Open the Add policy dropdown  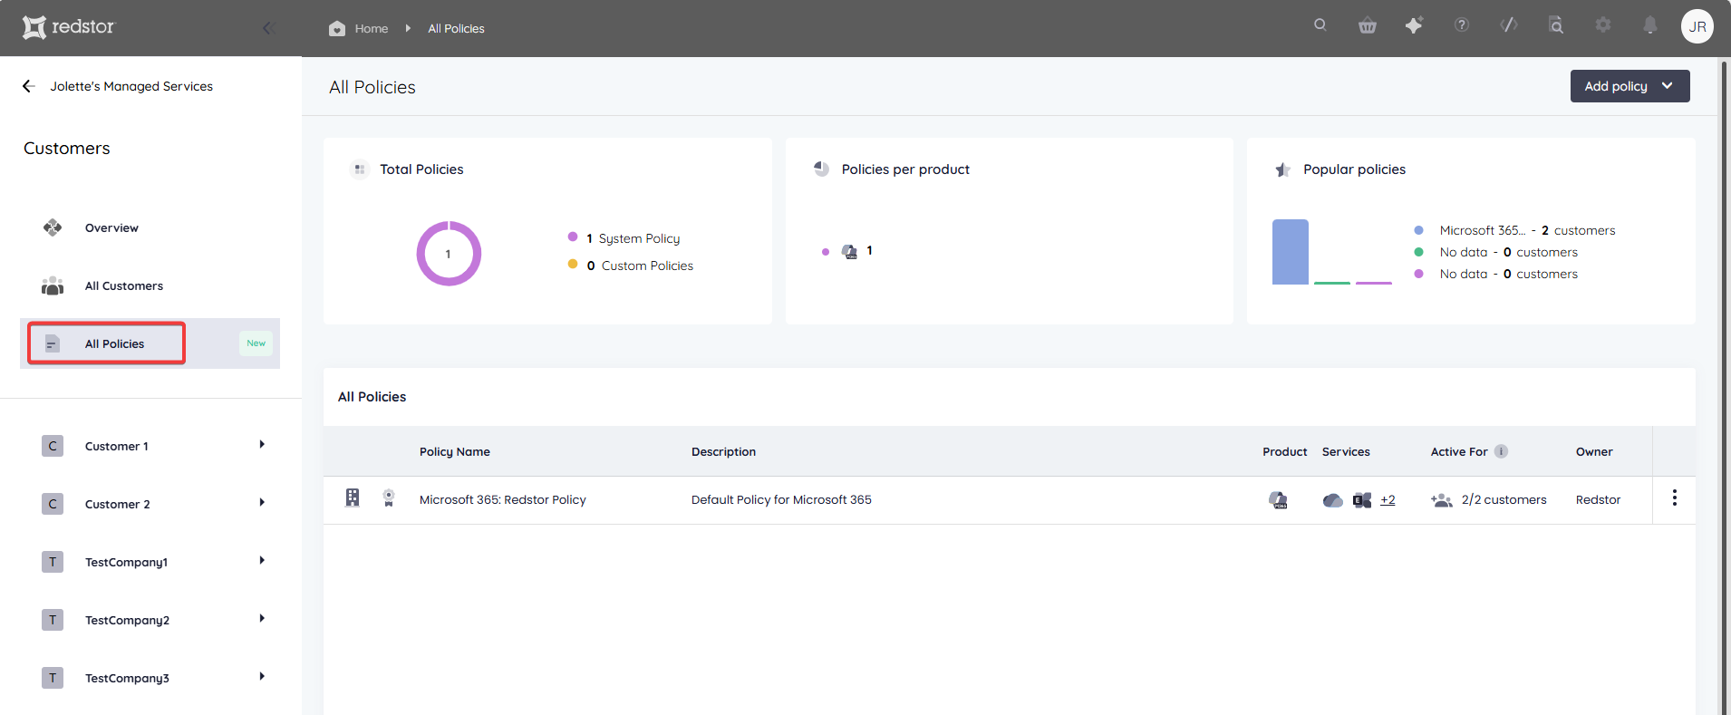pyautogui.click(x=1629, y=86)
